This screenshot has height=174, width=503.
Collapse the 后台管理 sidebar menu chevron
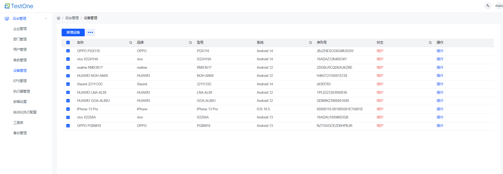(46, 18)
